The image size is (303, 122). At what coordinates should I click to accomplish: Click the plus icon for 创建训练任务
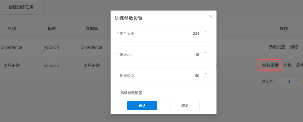point(4,7)
